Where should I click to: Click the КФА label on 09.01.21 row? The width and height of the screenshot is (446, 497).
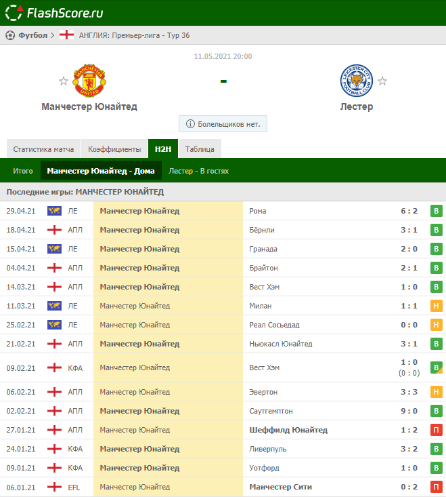tap(75, 468)
